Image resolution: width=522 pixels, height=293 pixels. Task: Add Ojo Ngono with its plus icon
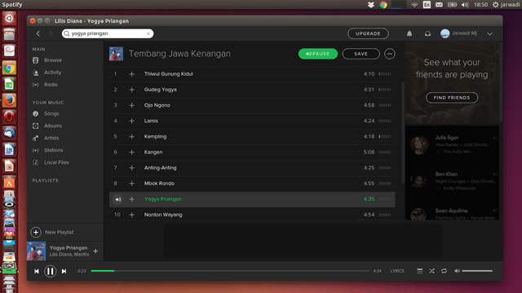point(132,105)
